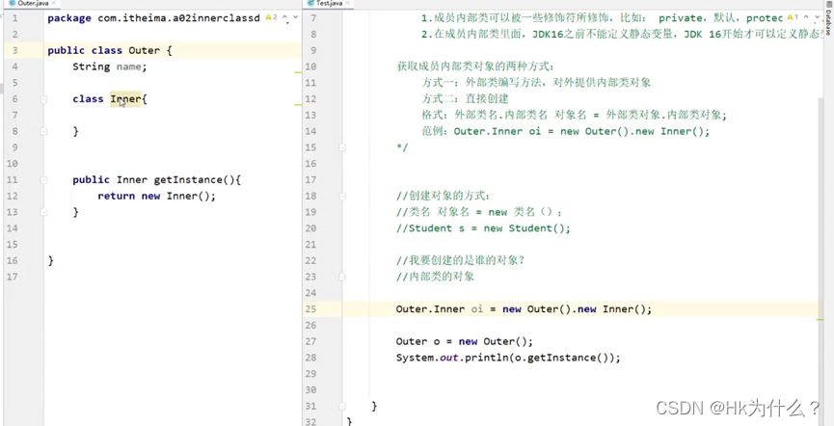Go to previous highlighted problem in Test.java
834x426 pixels.
click(807, 17)
